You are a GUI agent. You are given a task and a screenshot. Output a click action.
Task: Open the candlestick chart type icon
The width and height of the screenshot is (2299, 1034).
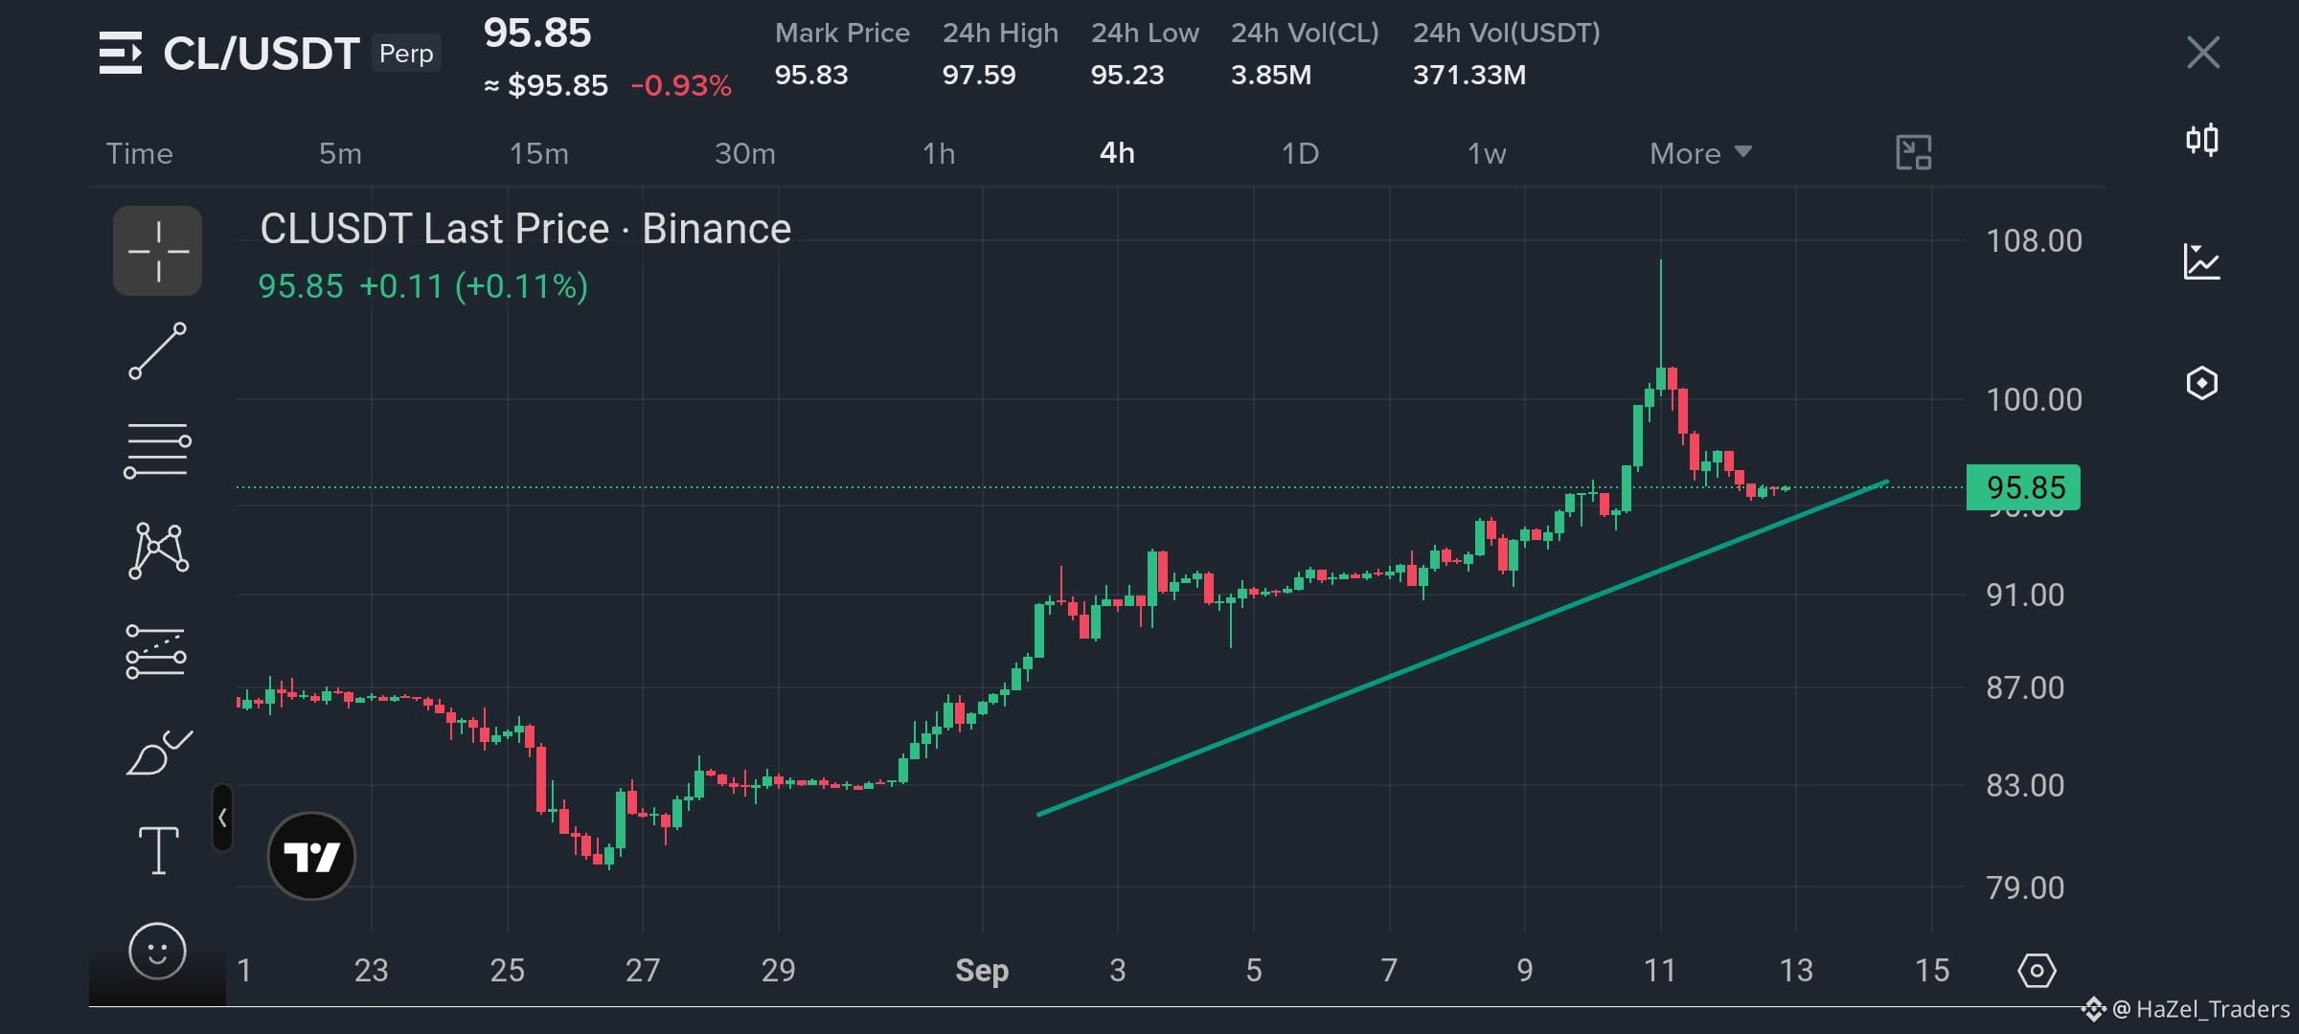click(x=2202, y=141)
